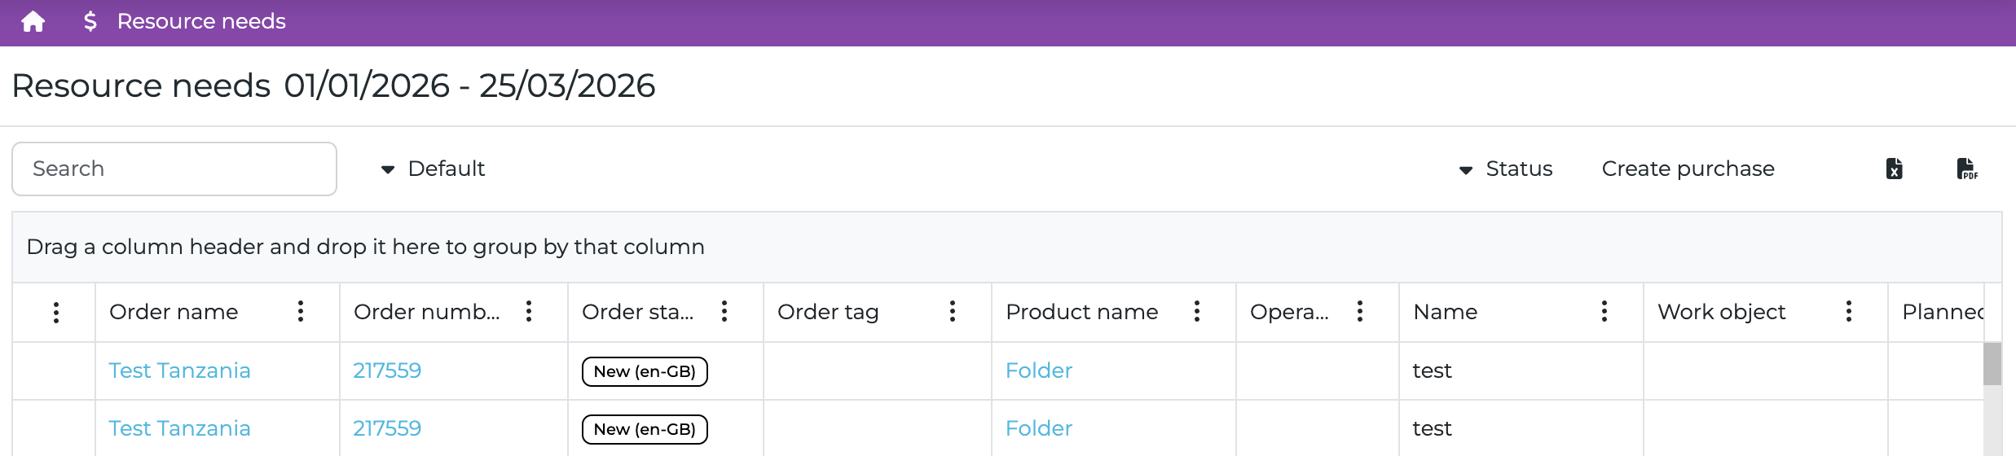
Task: Click the dollar sign Resource needs icon
Action: click(90, 22)
